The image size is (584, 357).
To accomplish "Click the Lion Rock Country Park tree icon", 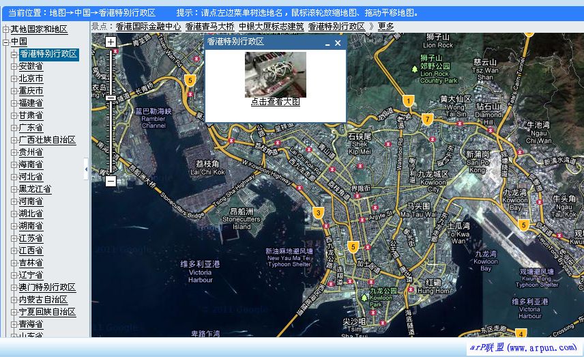I will 415,70.
